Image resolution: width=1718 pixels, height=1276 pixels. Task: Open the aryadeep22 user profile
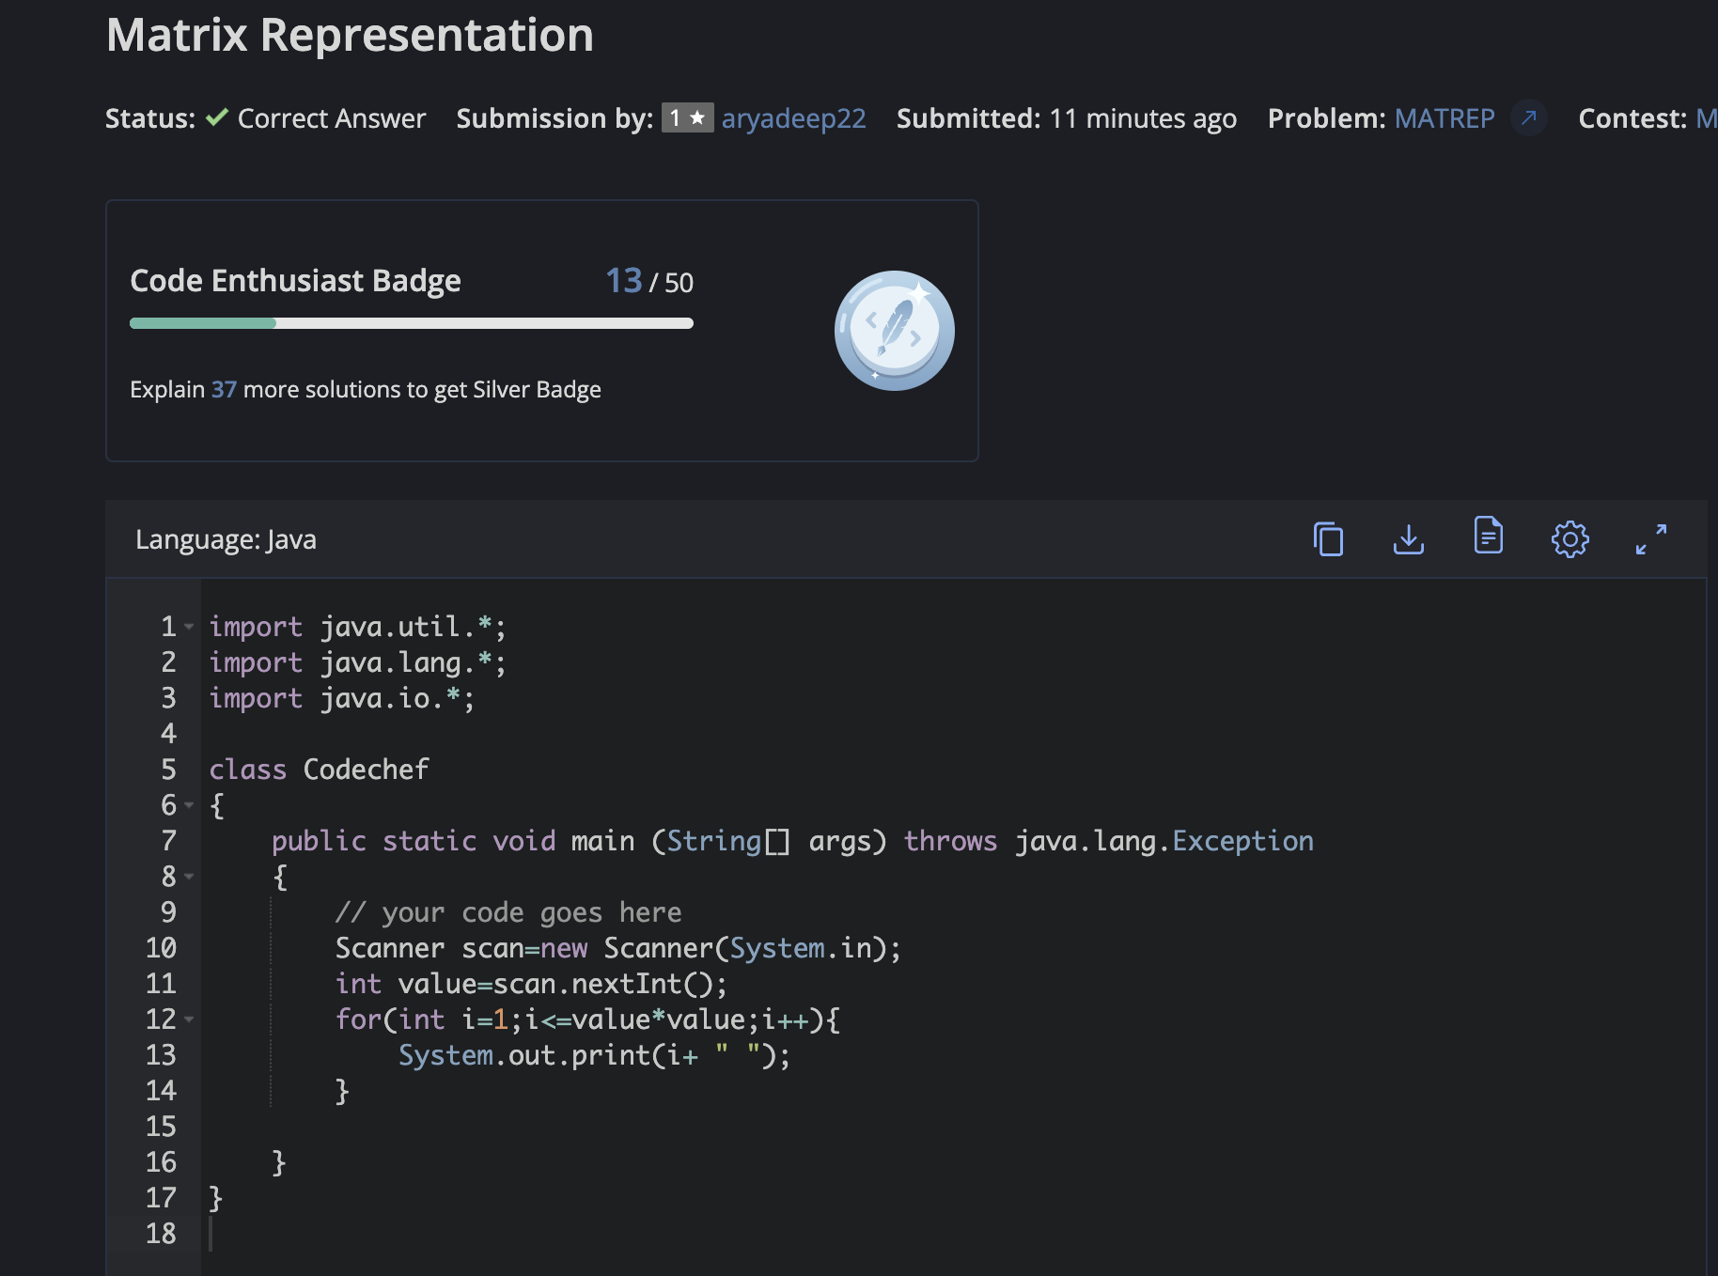point(792,118)
